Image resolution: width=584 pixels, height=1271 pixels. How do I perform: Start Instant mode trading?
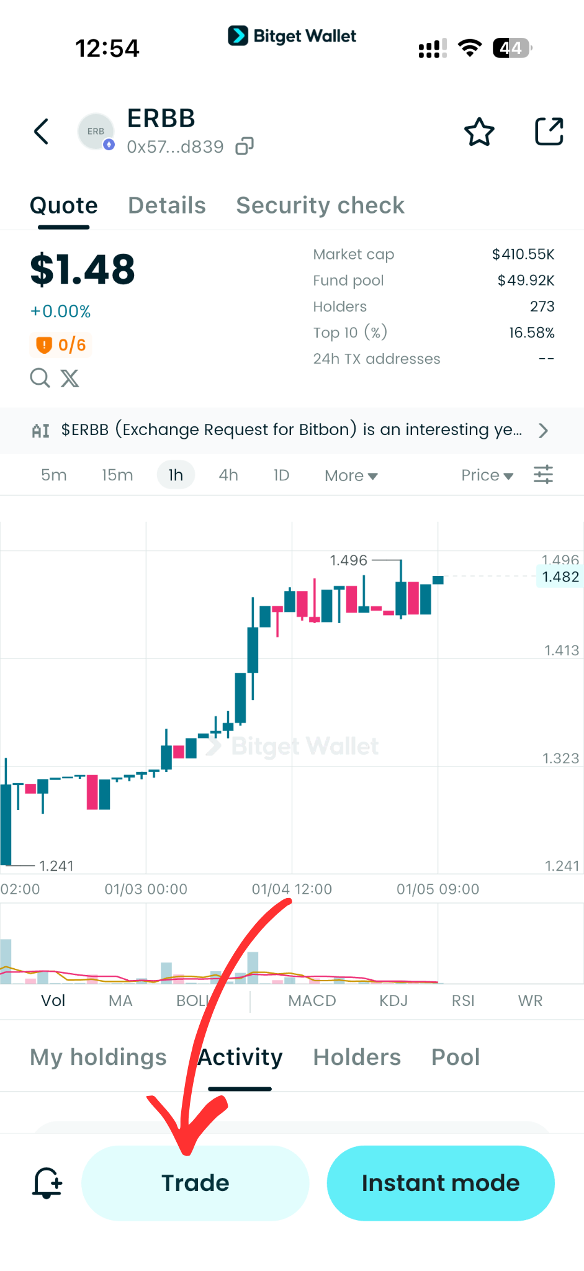(x=440, y=1183)
